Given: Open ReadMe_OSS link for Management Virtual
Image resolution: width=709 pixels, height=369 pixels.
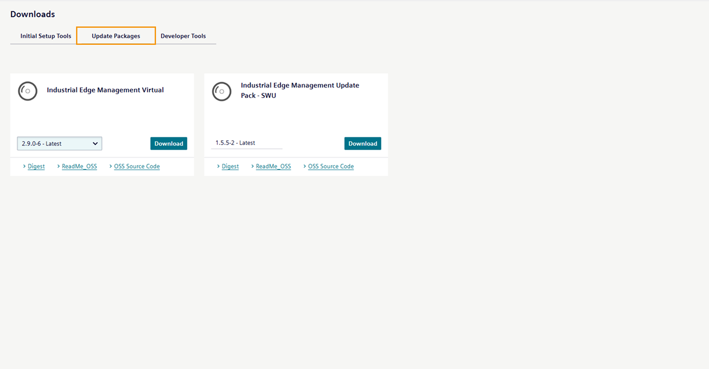Looking at the screenshot, I should click(79, 166).
